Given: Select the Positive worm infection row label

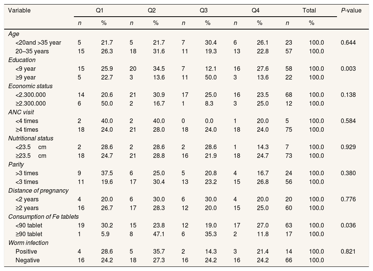Looking at the screenshot, I should pyautogui.click(x=26, y=251).
